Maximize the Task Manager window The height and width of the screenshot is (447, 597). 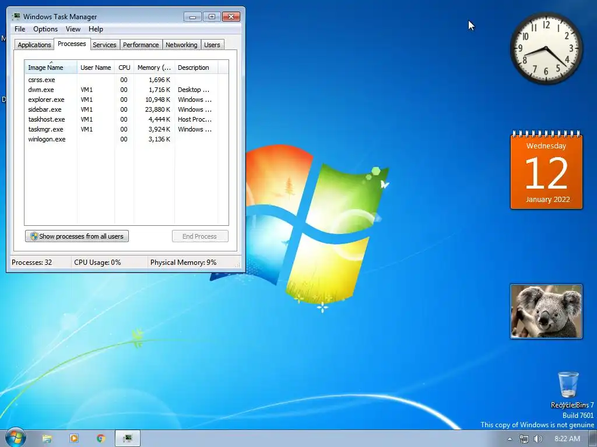click(212, 17)
